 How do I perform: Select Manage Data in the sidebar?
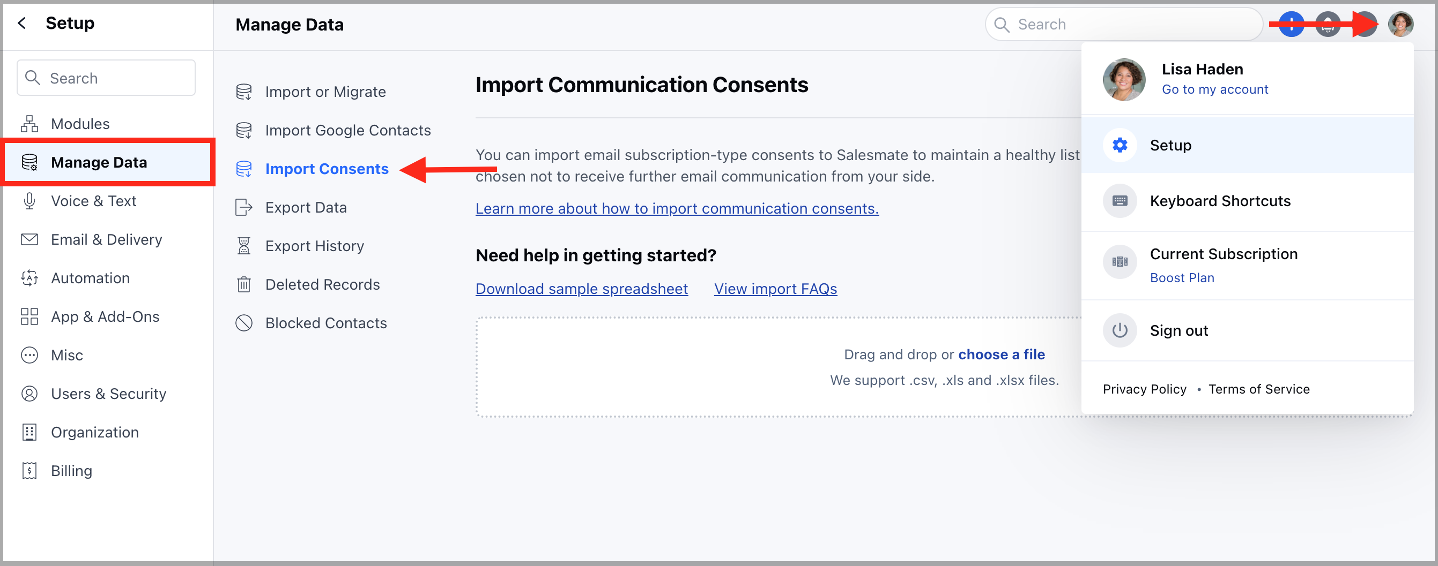(x=99, y=162)
